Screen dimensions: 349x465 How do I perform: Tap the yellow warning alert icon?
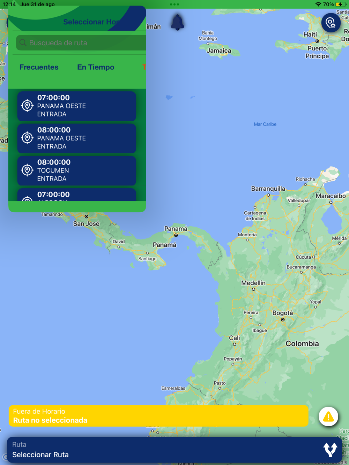pyautogui.click(x=328, y=417)
